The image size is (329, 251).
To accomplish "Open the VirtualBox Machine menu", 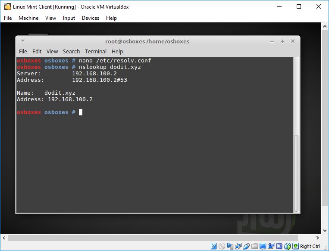I will pyautogui.click(x=28, y=18).
